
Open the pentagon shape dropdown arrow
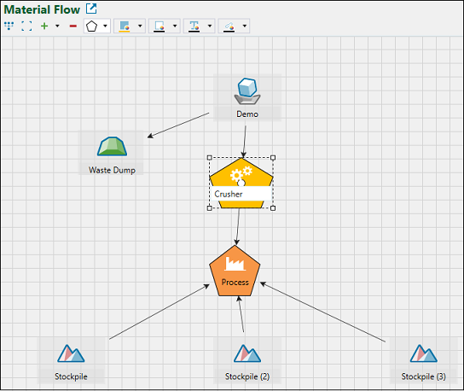[105, 26]
